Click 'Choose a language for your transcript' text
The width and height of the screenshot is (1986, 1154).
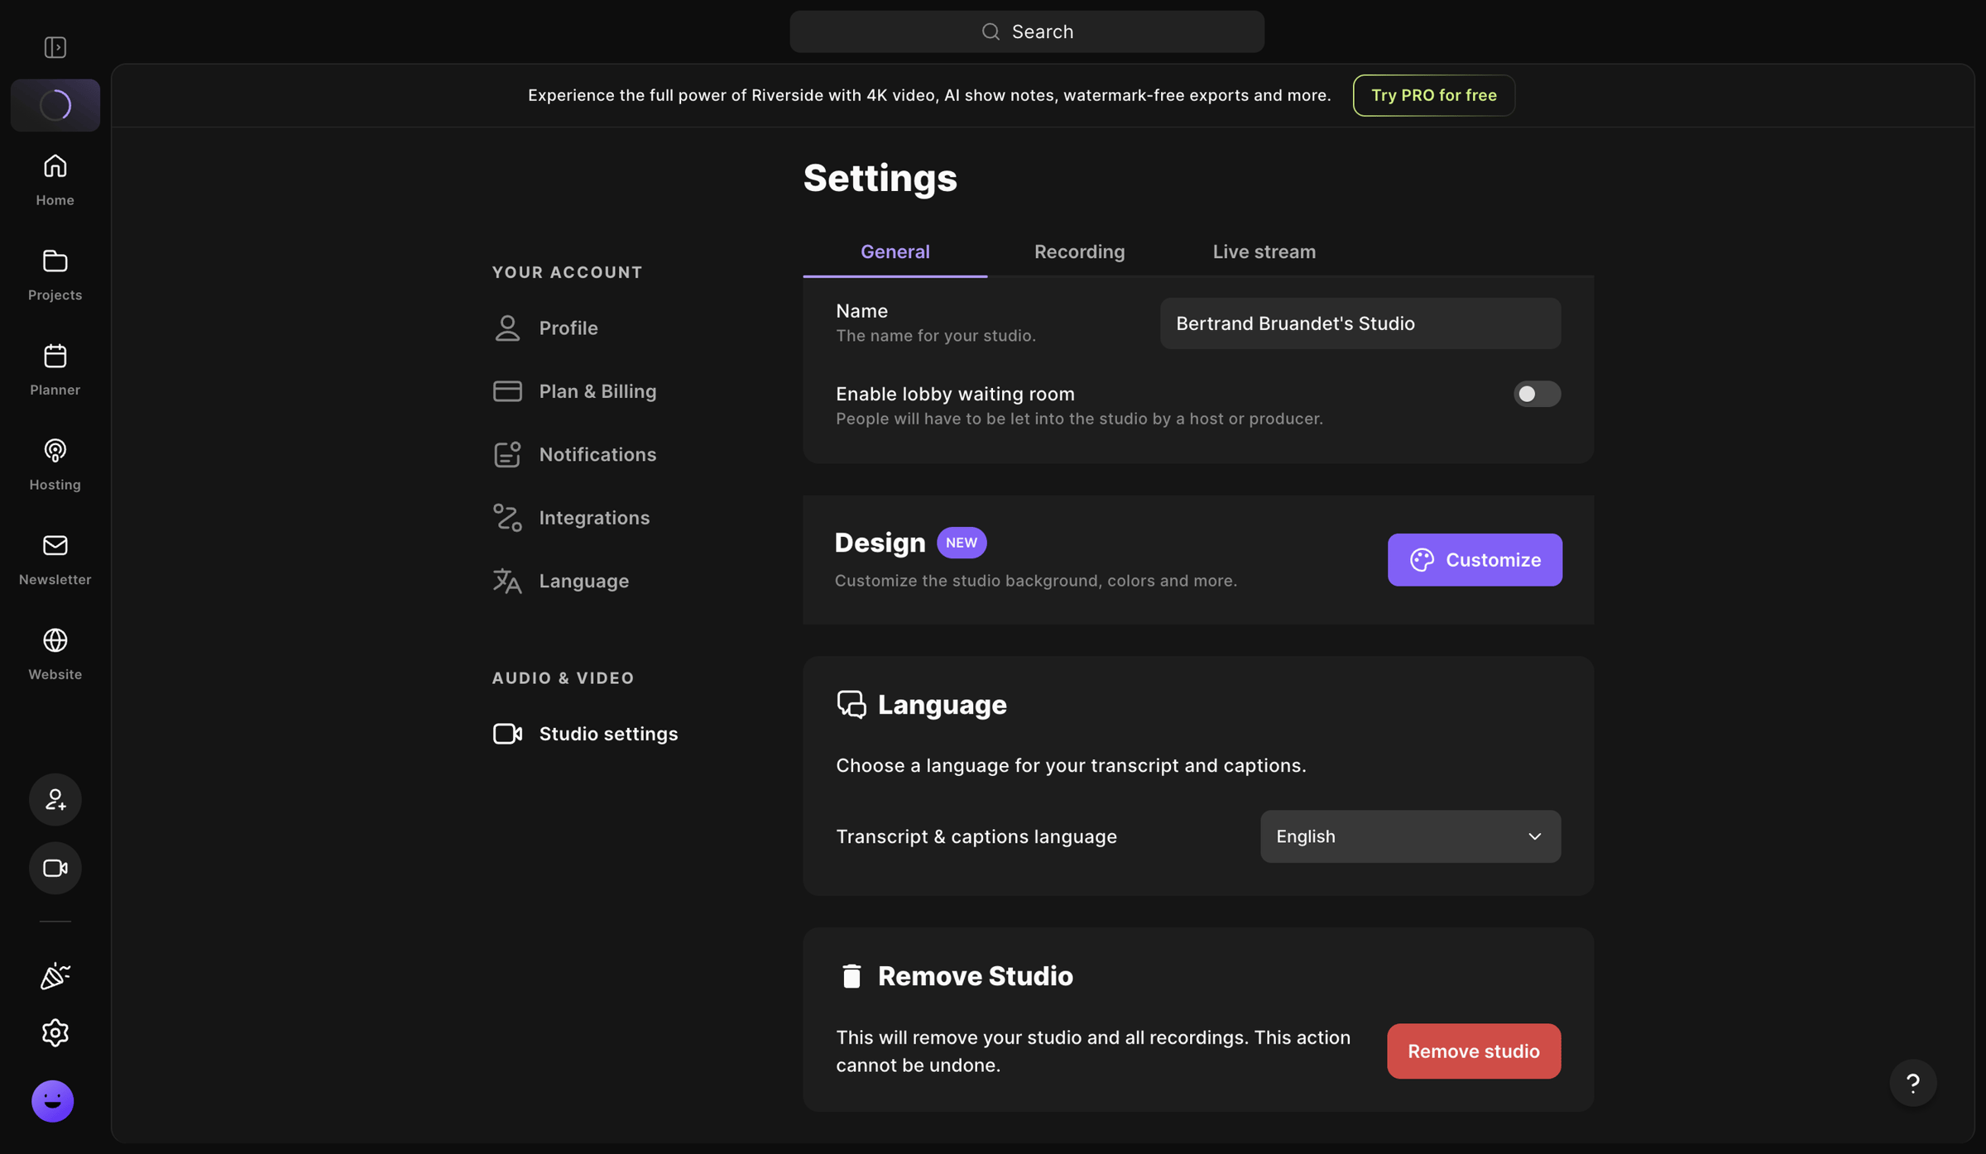(1071, 766)
